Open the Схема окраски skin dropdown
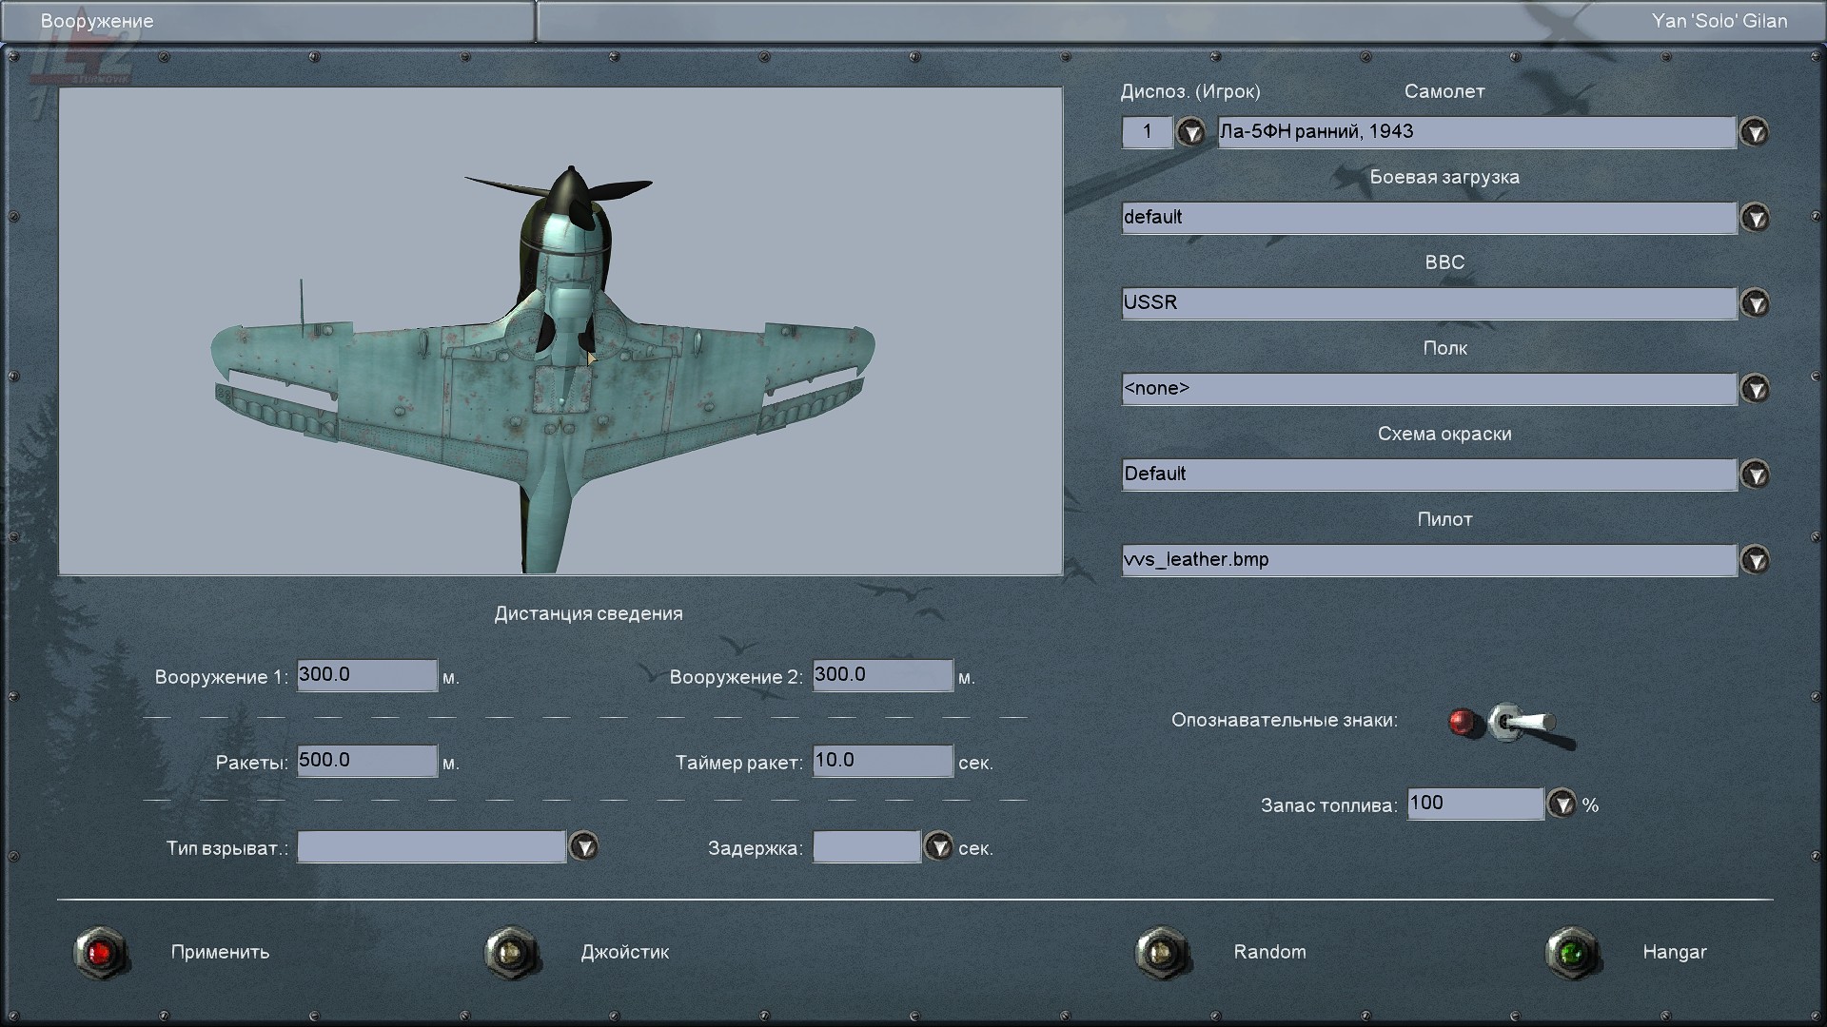The height and width of the screenshot is (1027, 1827). [1755, 475]
